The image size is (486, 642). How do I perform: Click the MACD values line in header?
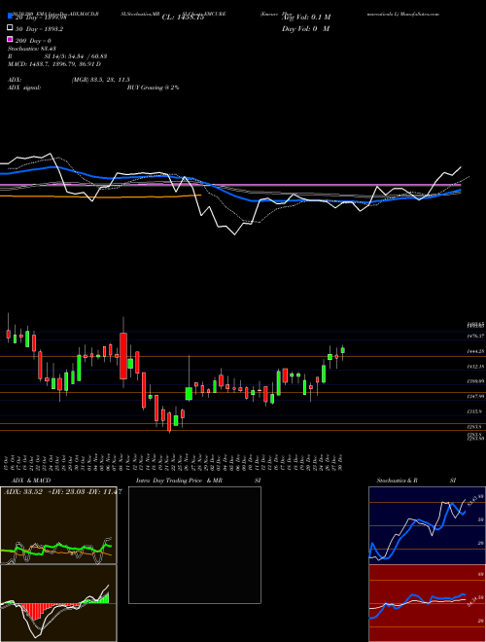pyautogui.click(x=54, y=64)
